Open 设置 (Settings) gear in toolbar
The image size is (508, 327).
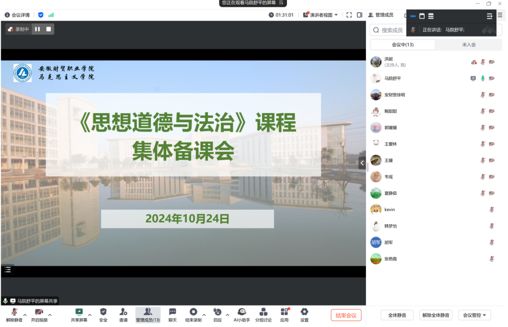(304, 312)
